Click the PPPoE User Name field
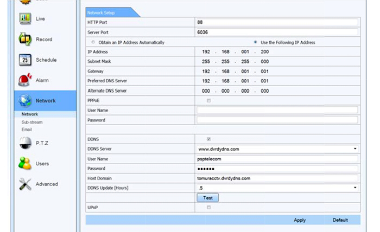 [277, 110]
